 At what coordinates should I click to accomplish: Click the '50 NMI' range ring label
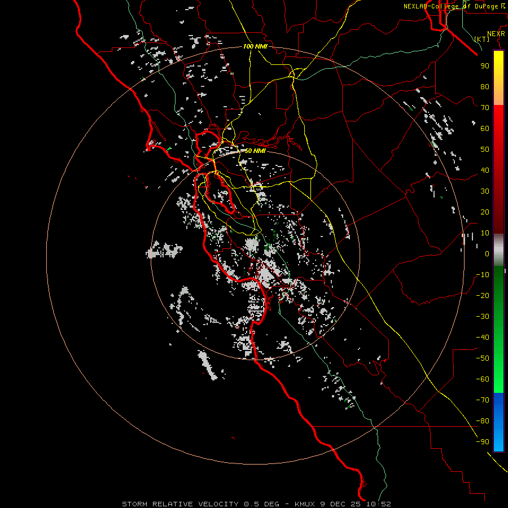255,151
